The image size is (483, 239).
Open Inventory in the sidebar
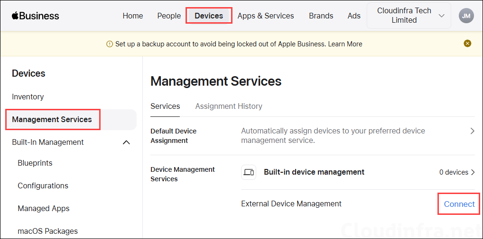28,97
